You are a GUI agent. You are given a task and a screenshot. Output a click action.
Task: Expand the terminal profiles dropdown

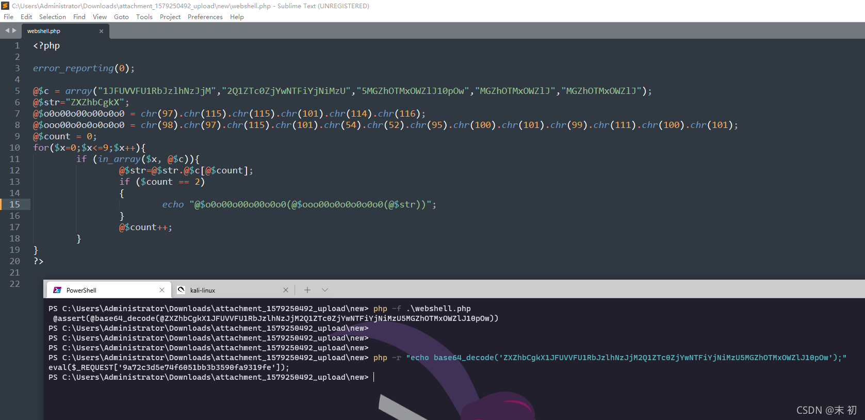325,290
